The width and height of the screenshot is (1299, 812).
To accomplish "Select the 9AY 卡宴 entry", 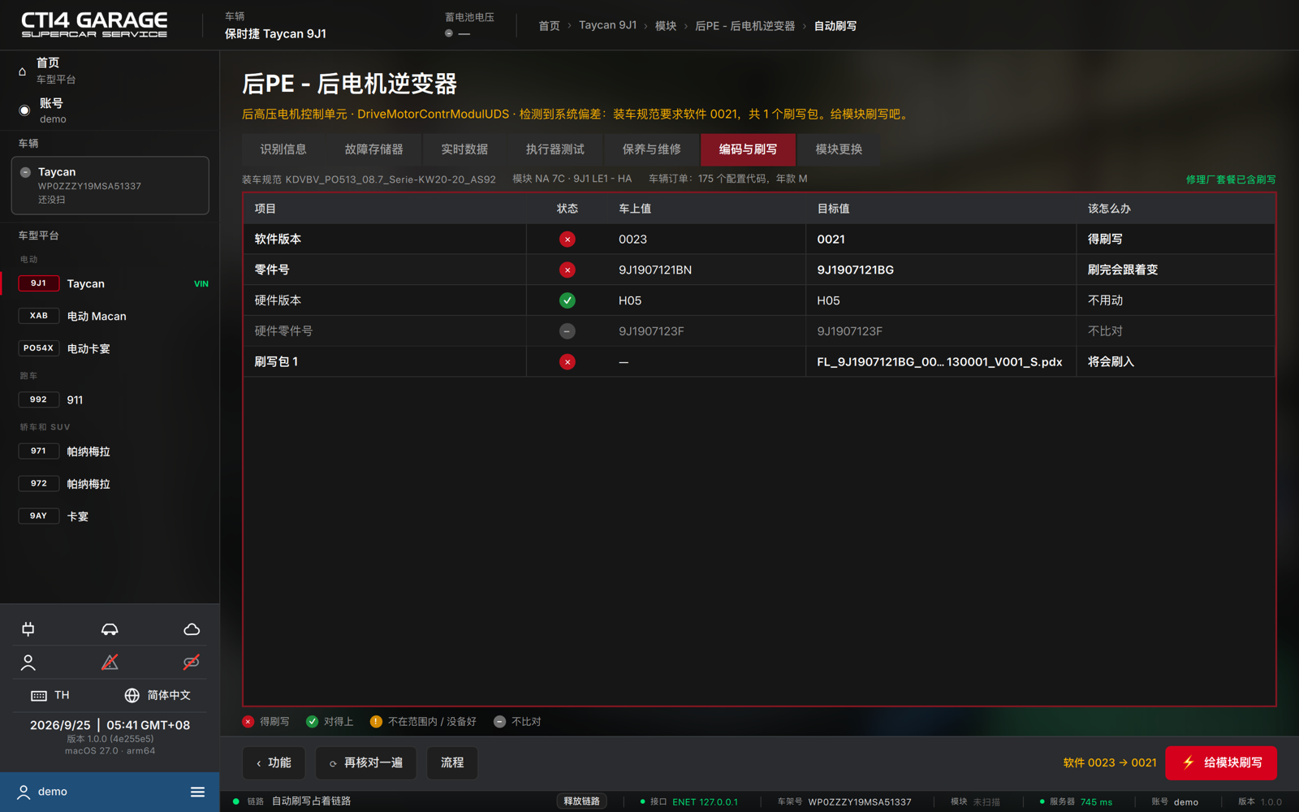I will click(x=110, y=516).
